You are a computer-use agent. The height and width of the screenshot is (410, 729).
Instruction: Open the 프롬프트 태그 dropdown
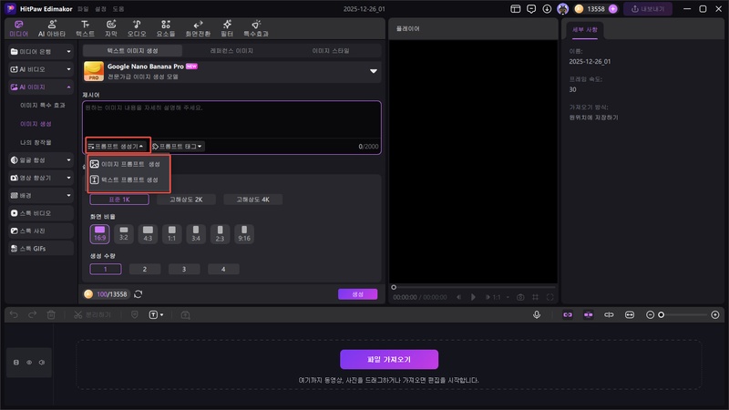pos(178,147)
